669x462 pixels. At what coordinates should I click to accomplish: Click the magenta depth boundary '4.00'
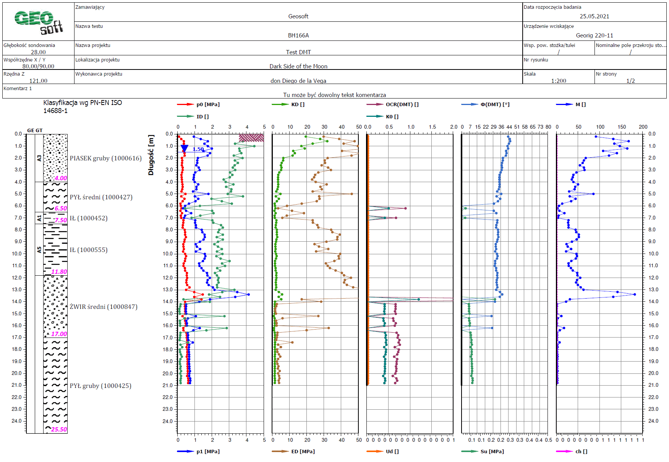click(61, 178)
